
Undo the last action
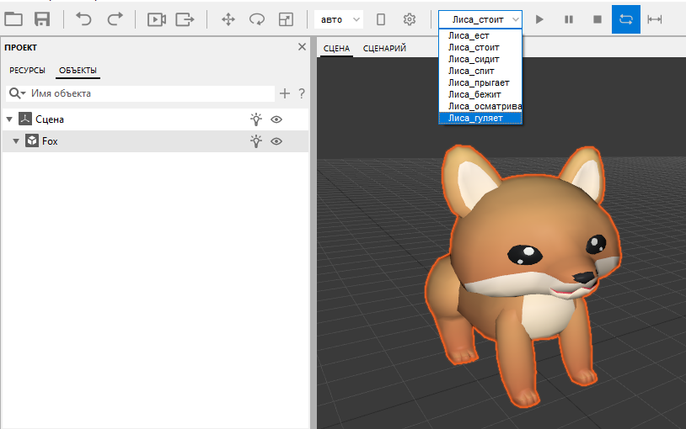click(84, 19)
